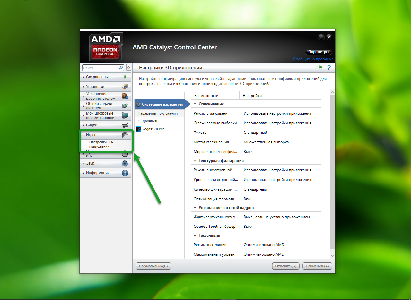Click the green pin icon in the page header
This screenshot has width=411, height=300.
320,67
